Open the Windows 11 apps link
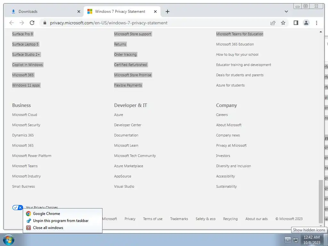The image size is (328, 246). [26, 85]
